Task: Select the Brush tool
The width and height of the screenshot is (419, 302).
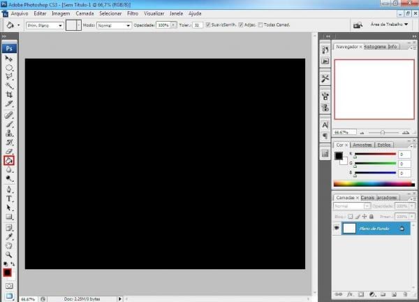Action: point(9,124)
